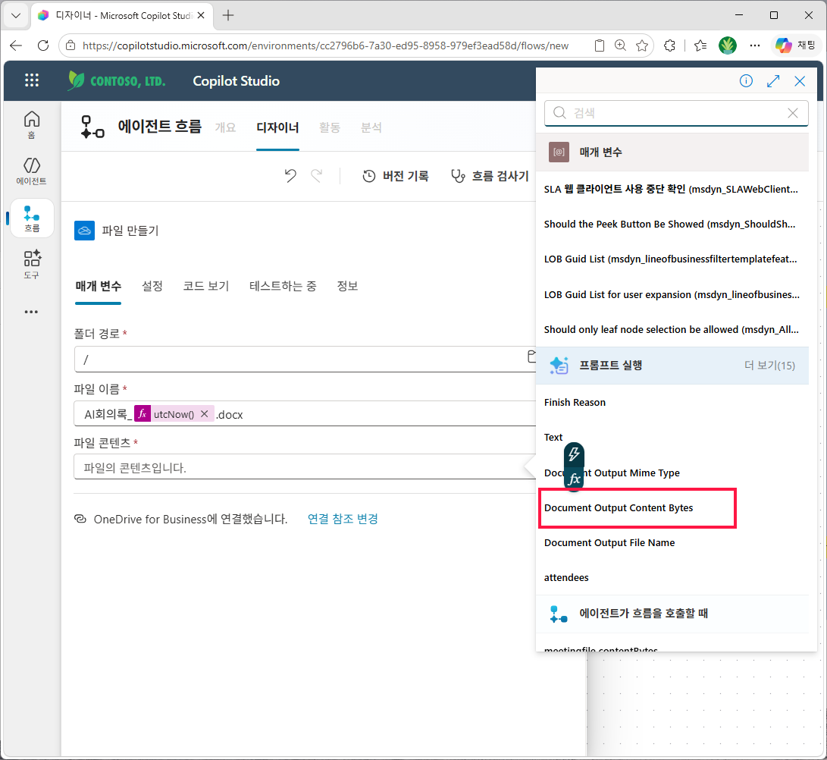
Task: Open the 설정 action tab
Action: tap(152, 286)
